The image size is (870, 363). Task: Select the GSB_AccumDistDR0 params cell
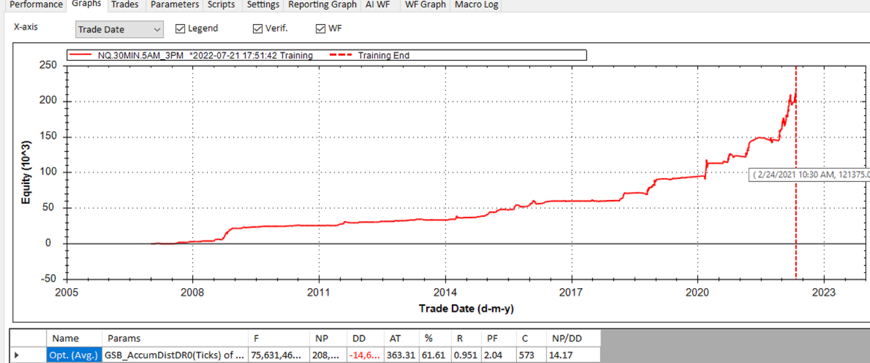click(x=174, y=355)
